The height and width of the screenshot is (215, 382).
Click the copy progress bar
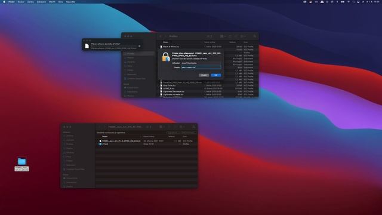[114, 46]
